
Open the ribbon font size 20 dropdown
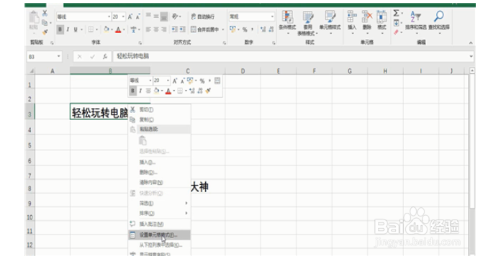point(124,17)
